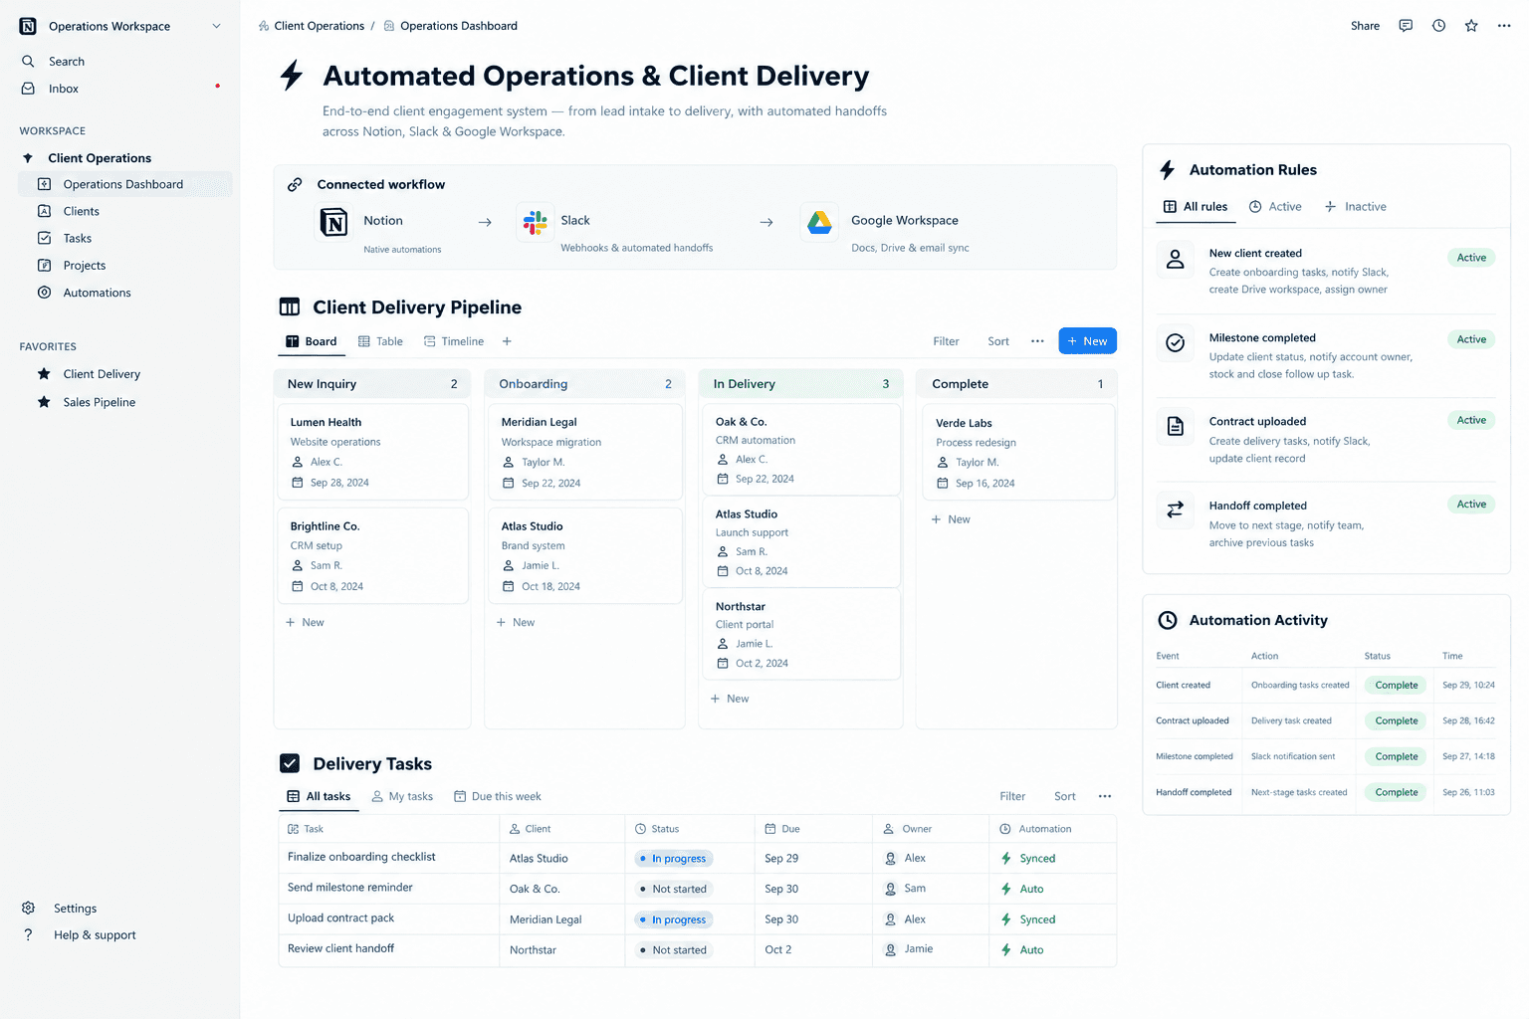Screen dimensions: 1529x1019
Task: Click the Milestone completed checkmark icon
Action: pyautogui.click(x=1176, y=342)
